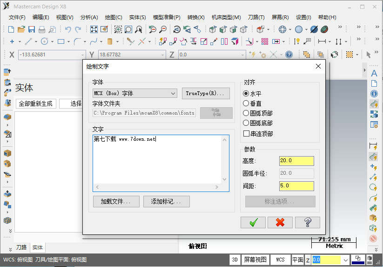Select the 圆弧顶部 radio button
Viewport: 383px width, 267px height.
coord(246,113)
